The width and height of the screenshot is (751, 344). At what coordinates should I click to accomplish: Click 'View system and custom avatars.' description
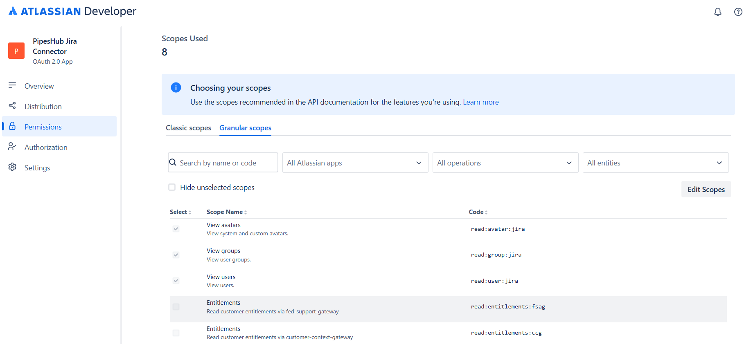pyautogui.click(x=247, y=234)
